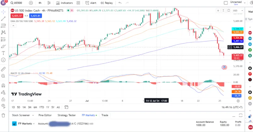Open the emoji icons tool

[x=3, y=60]
